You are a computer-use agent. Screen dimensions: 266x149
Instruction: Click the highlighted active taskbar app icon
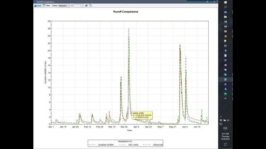225,79
